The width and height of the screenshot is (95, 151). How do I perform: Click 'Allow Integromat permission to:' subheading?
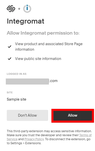43,33
